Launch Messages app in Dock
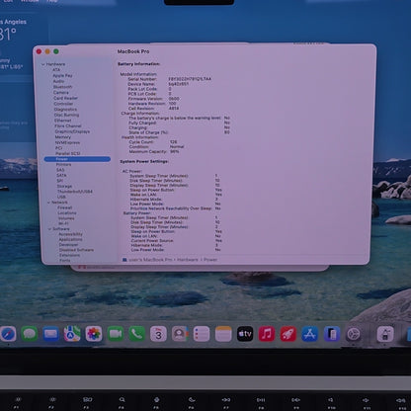The height and width of the screenshot is (411, 411). click(x=30, y=334)
